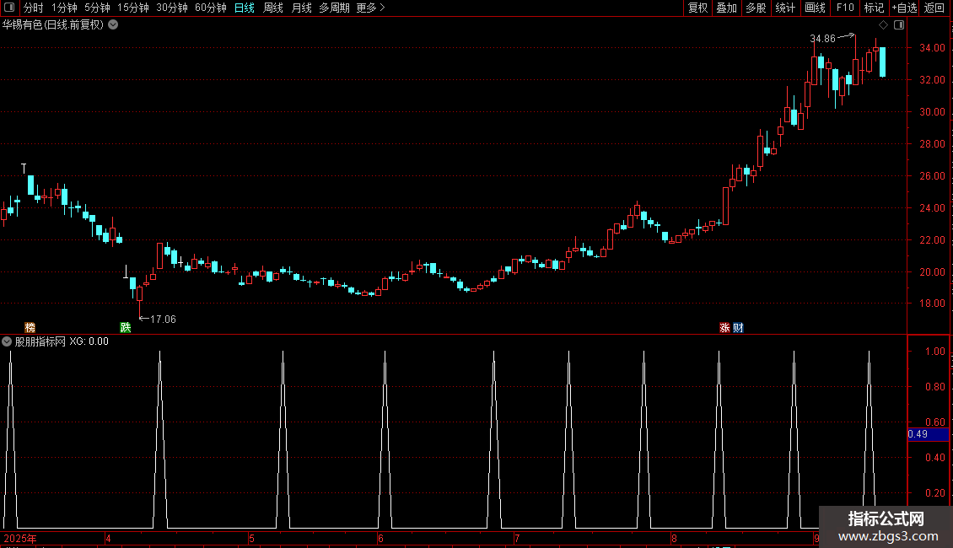Click the 多股 multi-stock button
Image resolution: width=953 pixels, height=548 pixels.
point(756,8)
